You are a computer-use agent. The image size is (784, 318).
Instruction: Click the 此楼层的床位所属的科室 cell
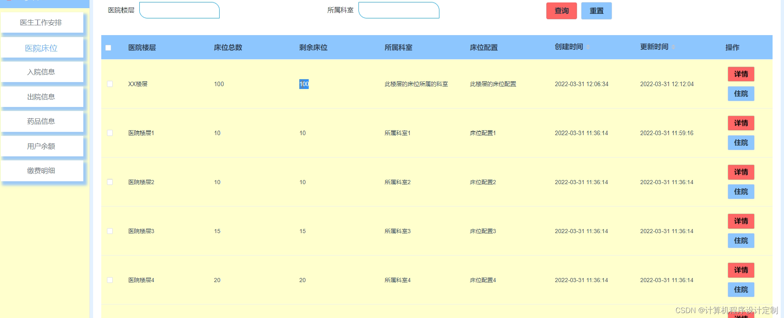click(x=416, y=84)
